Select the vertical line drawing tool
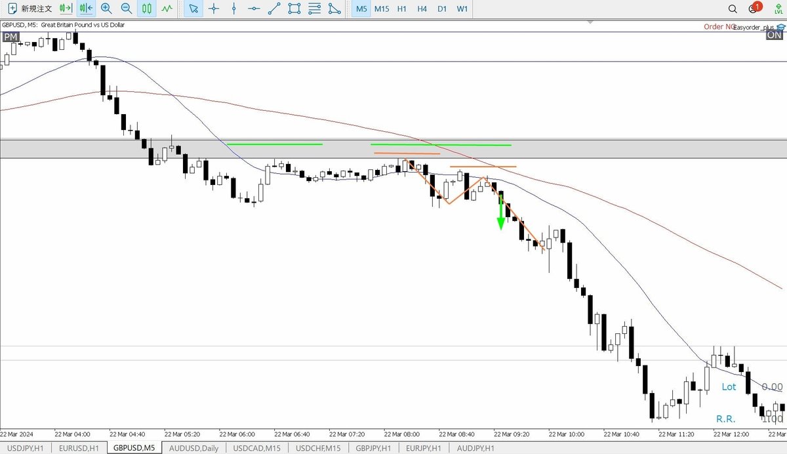The width and height of the screenshot is (787, 454). point(233,9)
